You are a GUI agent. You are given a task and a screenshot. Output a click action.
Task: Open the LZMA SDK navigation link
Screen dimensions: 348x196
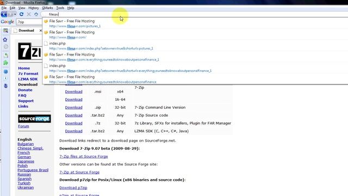pyautogui.click(x=28, y=79)
